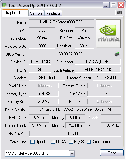
Task: Click the Bus Width value 320 Bit
Action: pyautogui.click(x=104, y=94)
